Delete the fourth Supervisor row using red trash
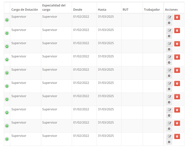 177,57
